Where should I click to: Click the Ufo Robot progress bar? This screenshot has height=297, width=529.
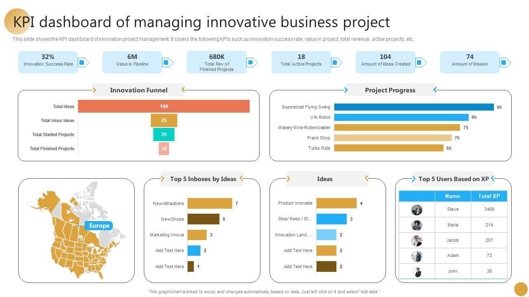tap(401, 117)
